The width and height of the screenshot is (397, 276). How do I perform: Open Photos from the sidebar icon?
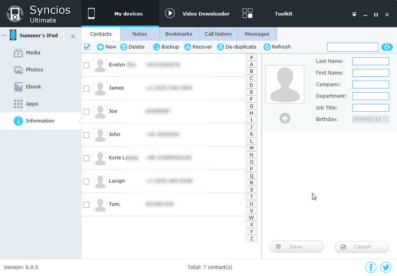pyautogui.click(x=18, y=69)
